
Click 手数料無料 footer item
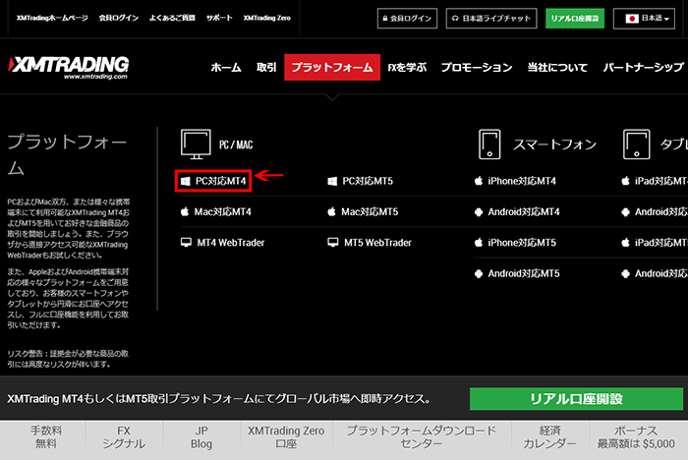coord(46,437)
